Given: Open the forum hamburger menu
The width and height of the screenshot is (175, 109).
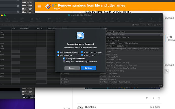Looking at the screenshot, I should [x=39, y=7].
